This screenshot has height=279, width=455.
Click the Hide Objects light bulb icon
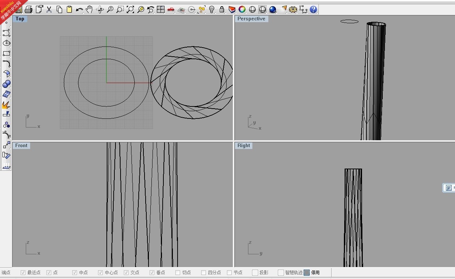click(212, 10)
